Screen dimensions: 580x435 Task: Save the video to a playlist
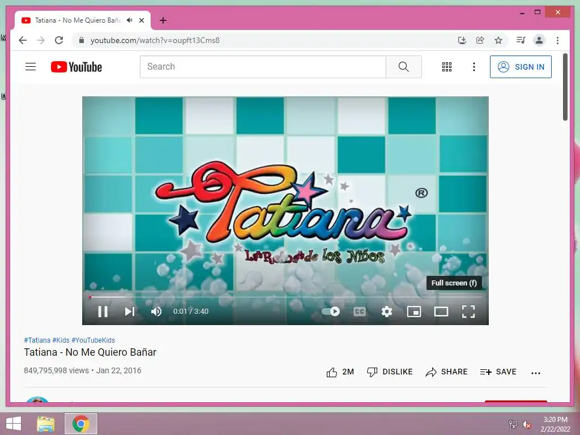[x=498, y=372]
